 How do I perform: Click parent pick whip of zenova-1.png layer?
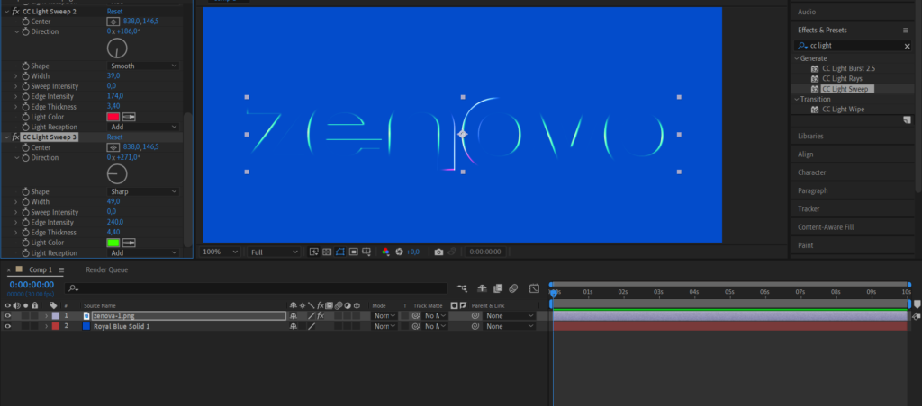(475, 315)
